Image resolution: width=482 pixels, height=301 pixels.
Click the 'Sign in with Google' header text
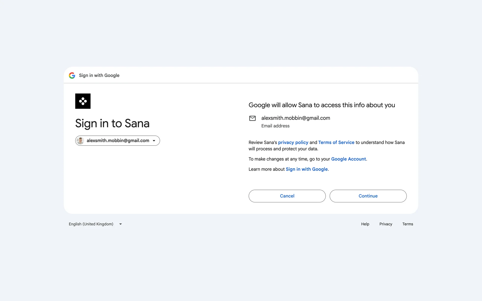click(x=99, y=76)
